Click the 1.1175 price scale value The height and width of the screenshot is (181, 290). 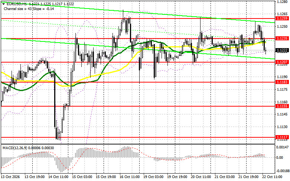pyautogui.click(x=282, y=90)
